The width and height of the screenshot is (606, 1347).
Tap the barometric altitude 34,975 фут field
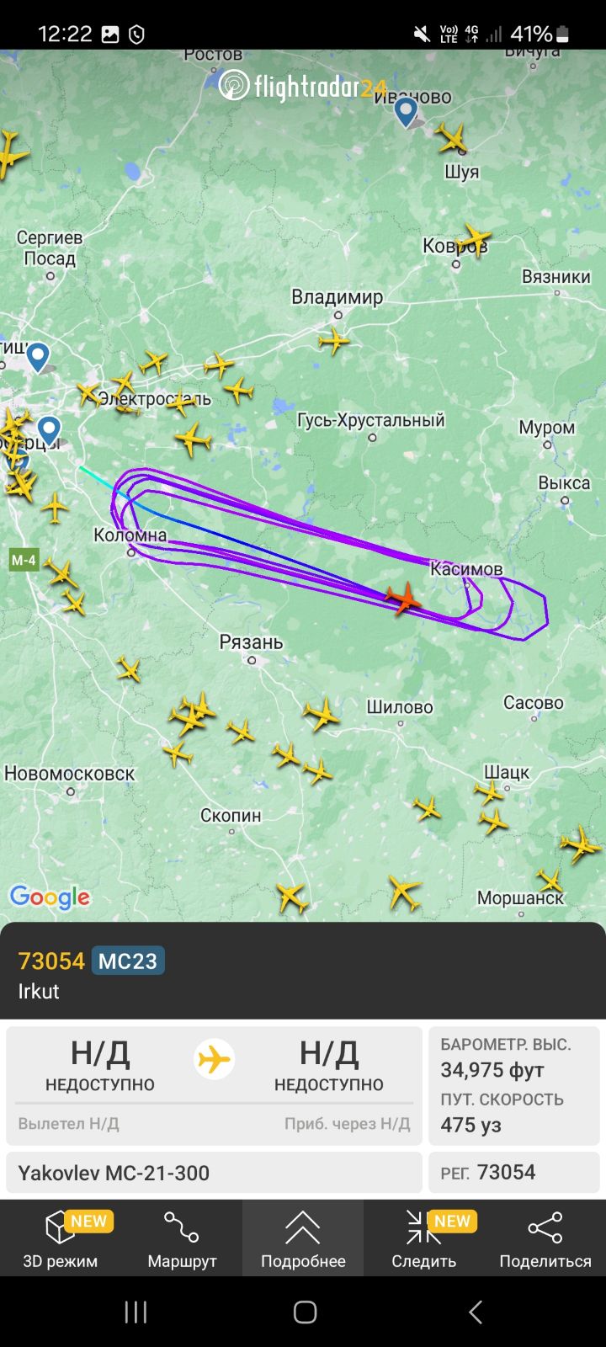click(514, 1057)
